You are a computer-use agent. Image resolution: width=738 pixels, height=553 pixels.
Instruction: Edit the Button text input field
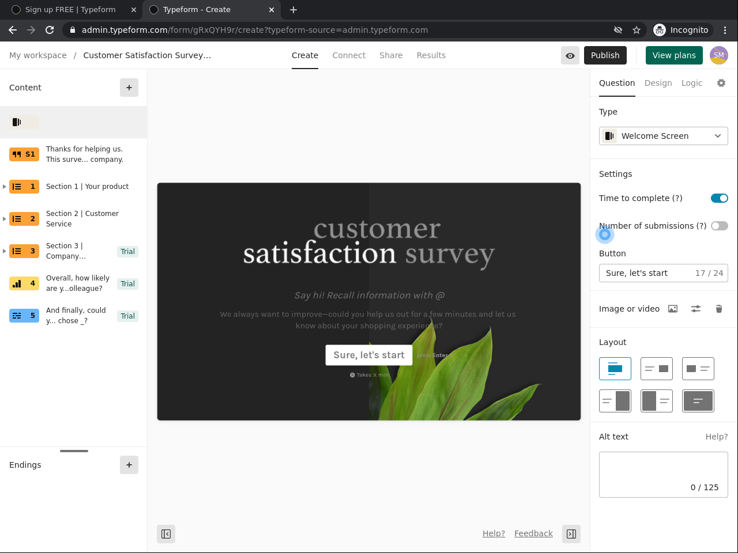(664, 273)
